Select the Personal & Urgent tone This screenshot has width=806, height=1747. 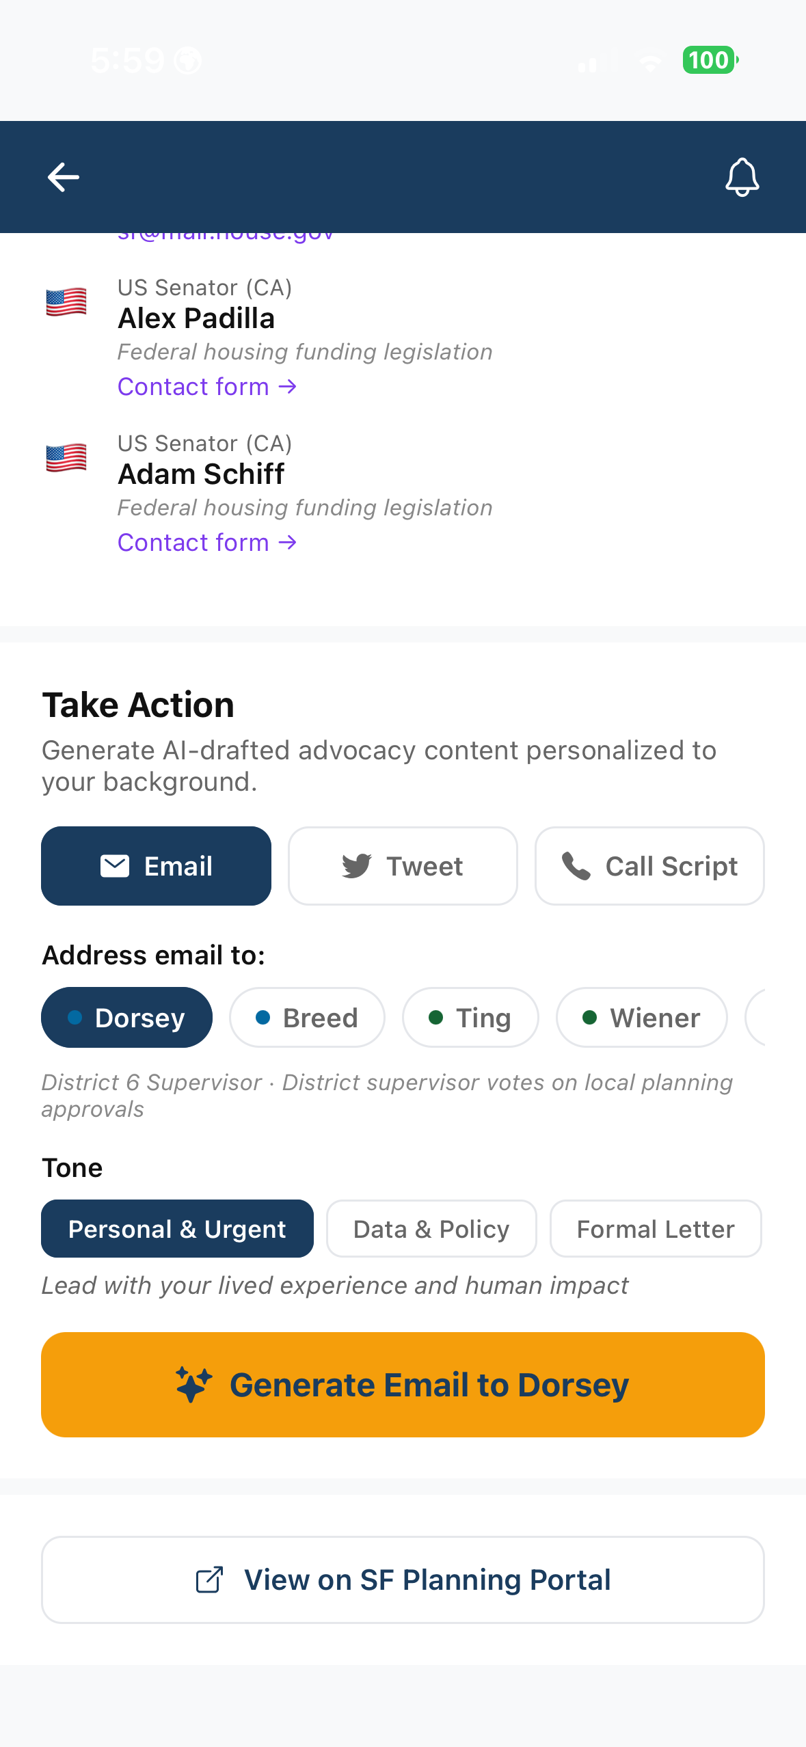[177, 1229]
